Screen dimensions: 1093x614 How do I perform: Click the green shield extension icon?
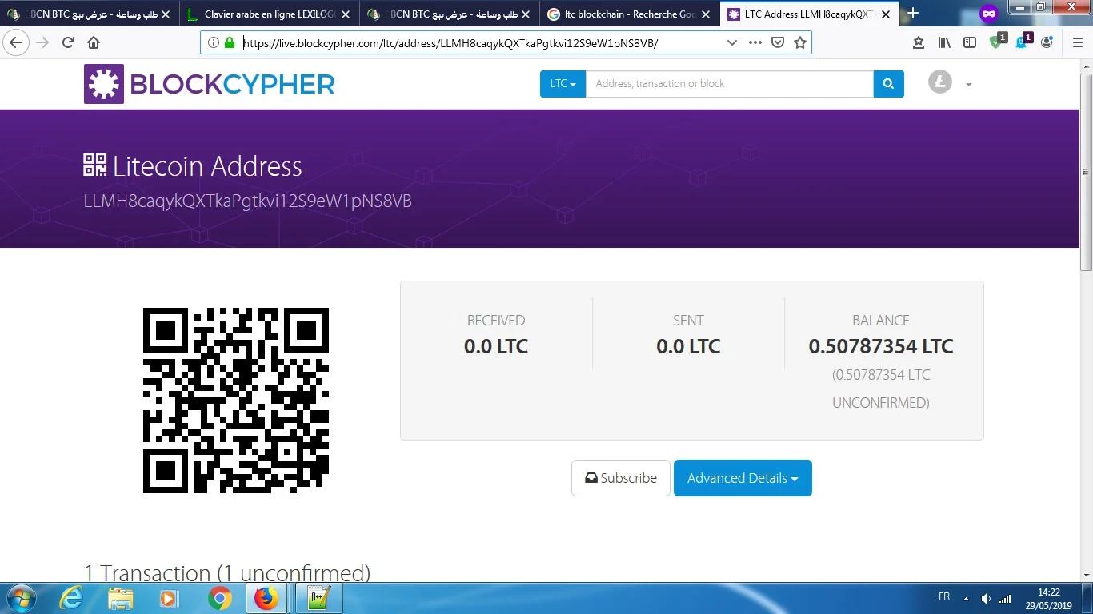coord(997,41)
